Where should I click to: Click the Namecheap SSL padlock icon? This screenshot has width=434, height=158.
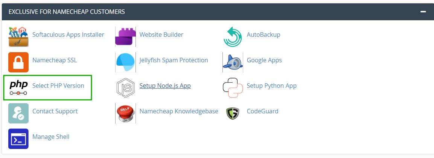click(x=18, y=62)
